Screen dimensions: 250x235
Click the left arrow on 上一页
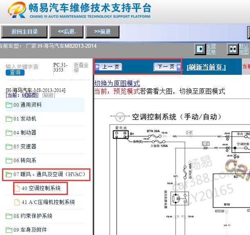97,67
